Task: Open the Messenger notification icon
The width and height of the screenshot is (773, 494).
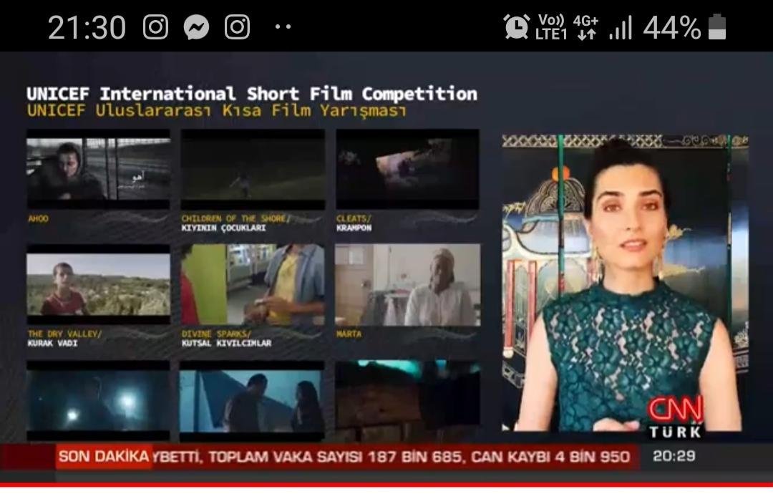Action: point(196,27)
